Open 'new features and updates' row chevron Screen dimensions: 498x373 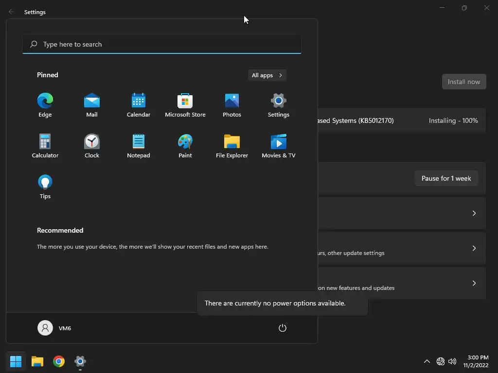pyautogui.click(x=474, y=283)
